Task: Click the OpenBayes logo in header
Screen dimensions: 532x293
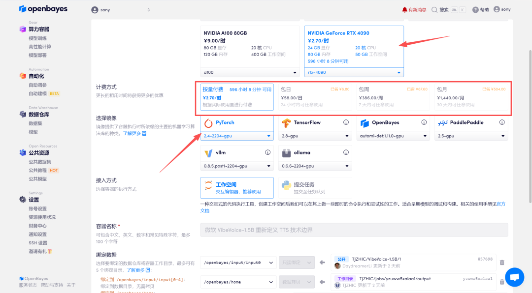Action: pyautogui.click(x=43, y=9)
